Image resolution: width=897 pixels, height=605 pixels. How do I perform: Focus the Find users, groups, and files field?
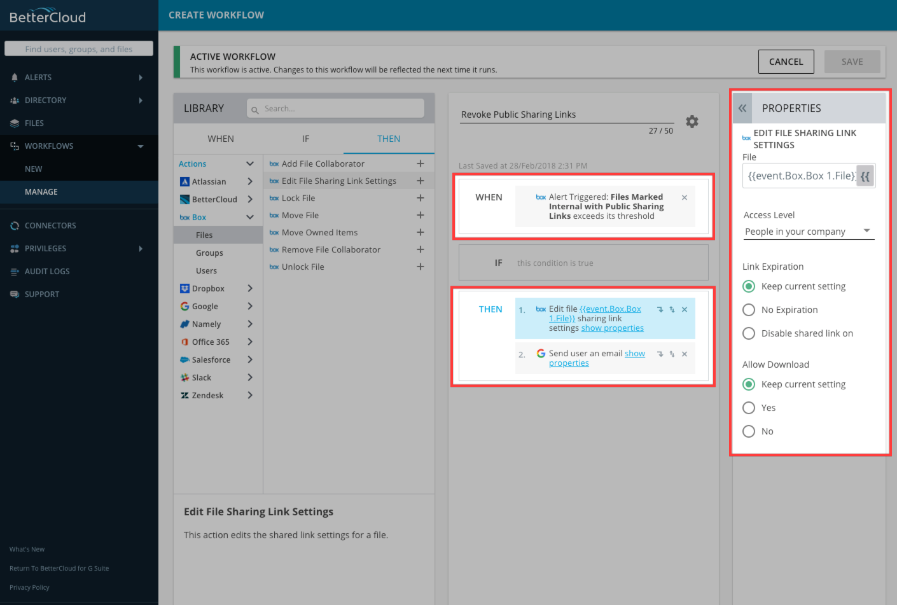(79, 49)
